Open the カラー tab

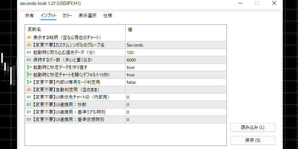click(67, 16)
